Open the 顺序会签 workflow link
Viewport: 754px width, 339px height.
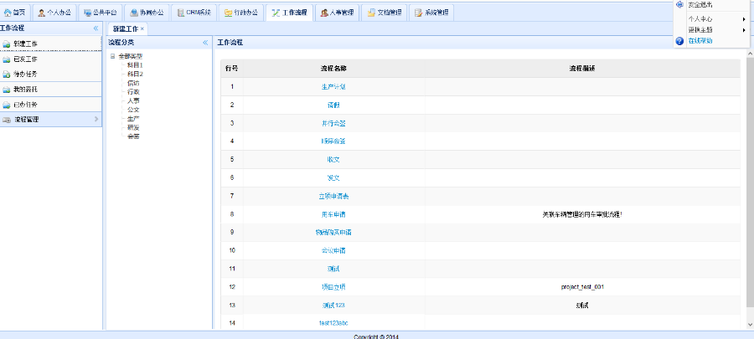point(333,141)
